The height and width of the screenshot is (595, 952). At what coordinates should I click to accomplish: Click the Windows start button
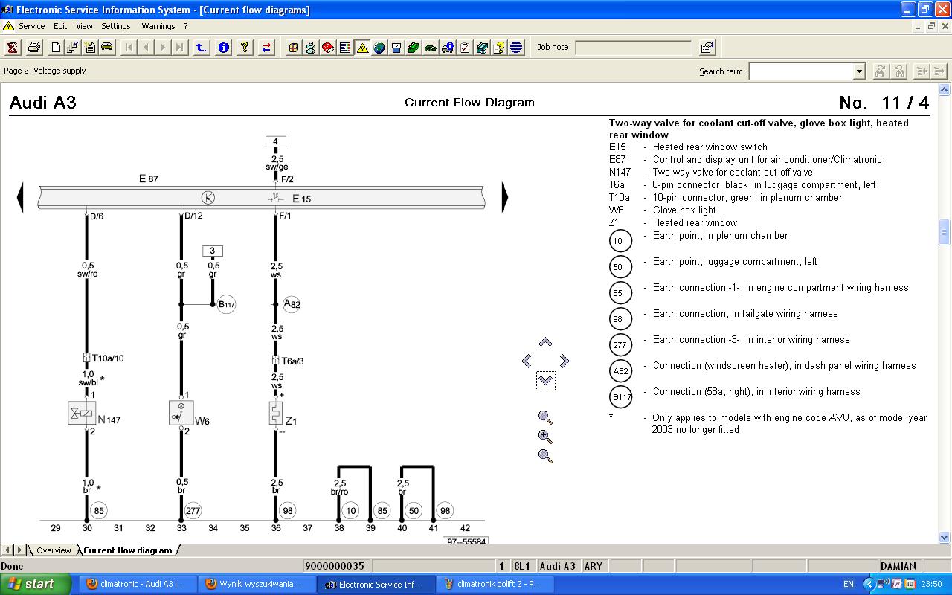(x=36, y=584)
